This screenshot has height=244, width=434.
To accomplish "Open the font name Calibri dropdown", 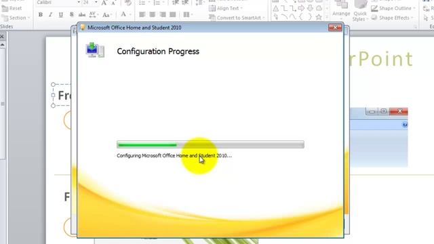I will 79,3.
